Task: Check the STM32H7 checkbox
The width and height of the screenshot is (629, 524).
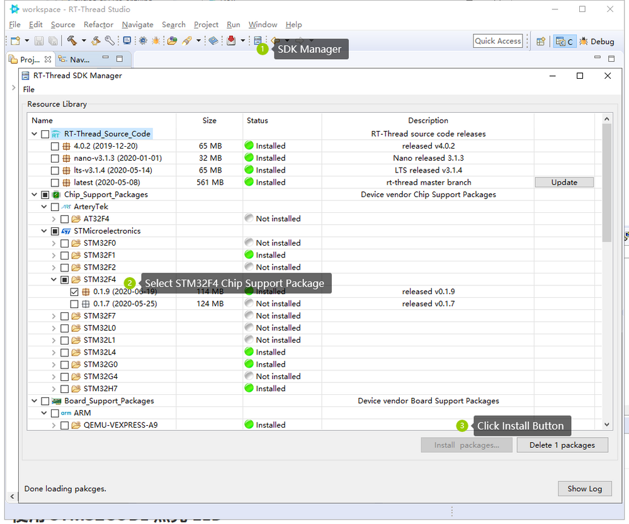Action: pyautogui.click(x=65, y=389)
